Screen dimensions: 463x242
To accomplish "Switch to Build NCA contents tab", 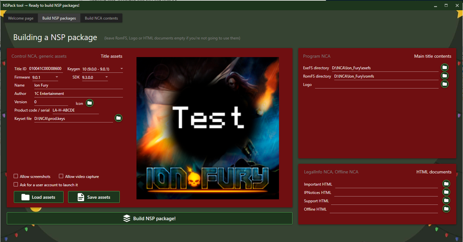I will [x=102, y=18].
